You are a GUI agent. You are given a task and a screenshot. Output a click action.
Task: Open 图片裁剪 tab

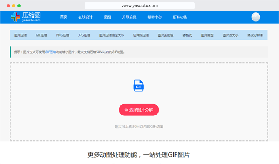click(207, 35)
